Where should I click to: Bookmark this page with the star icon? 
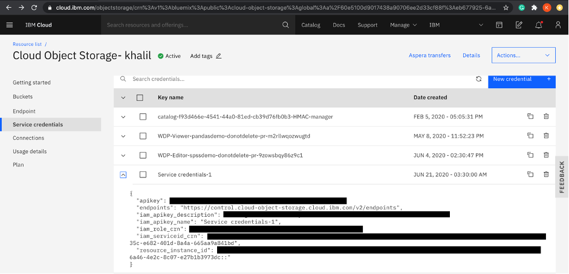[x=506, y=7]
